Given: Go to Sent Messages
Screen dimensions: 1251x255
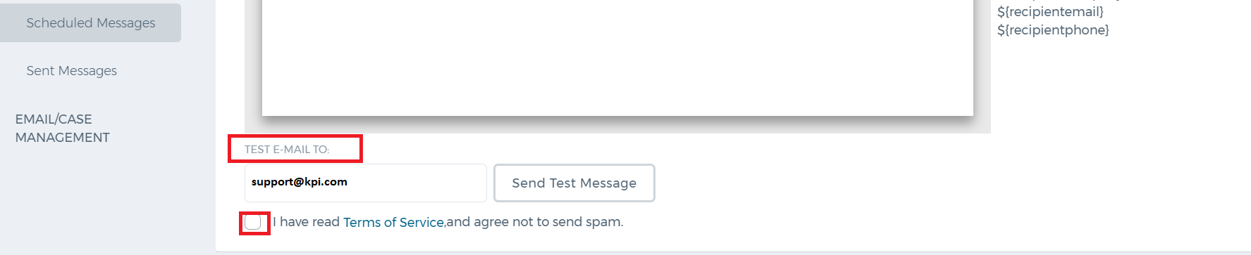Looking at the screenshot, I should 71,70.
